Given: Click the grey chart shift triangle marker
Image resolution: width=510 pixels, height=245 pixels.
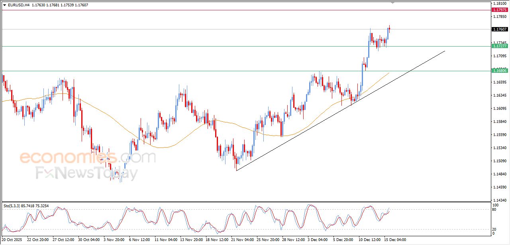Looking at the screenshot, I should 392,3.
